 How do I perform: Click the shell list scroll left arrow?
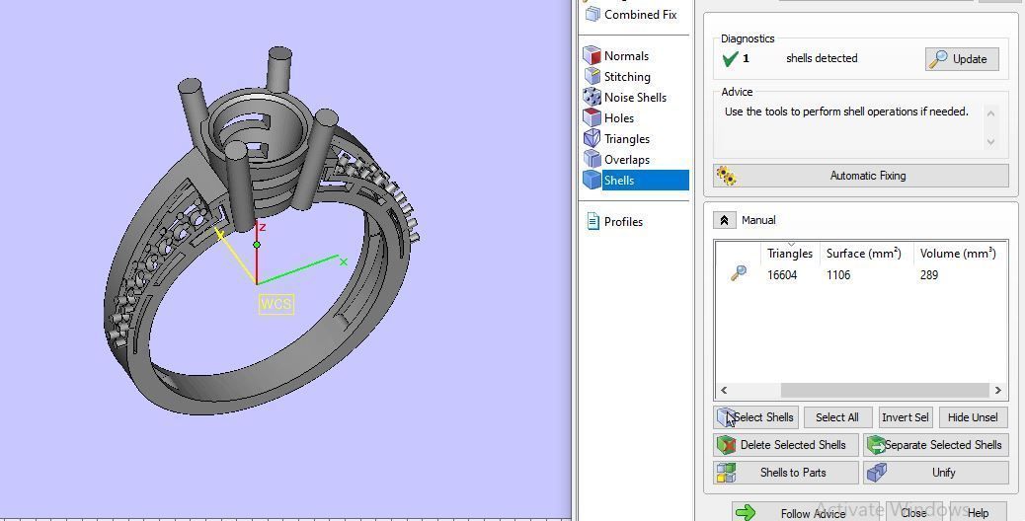(x=724, y=391)
